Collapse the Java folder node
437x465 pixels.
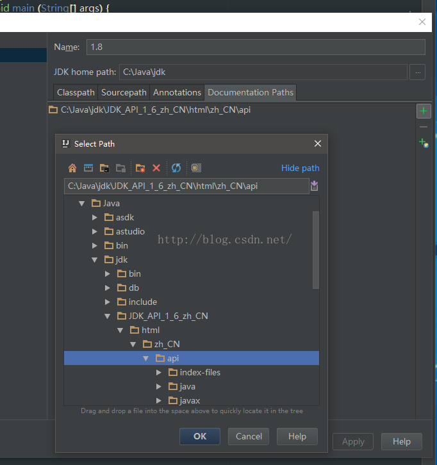81,204
